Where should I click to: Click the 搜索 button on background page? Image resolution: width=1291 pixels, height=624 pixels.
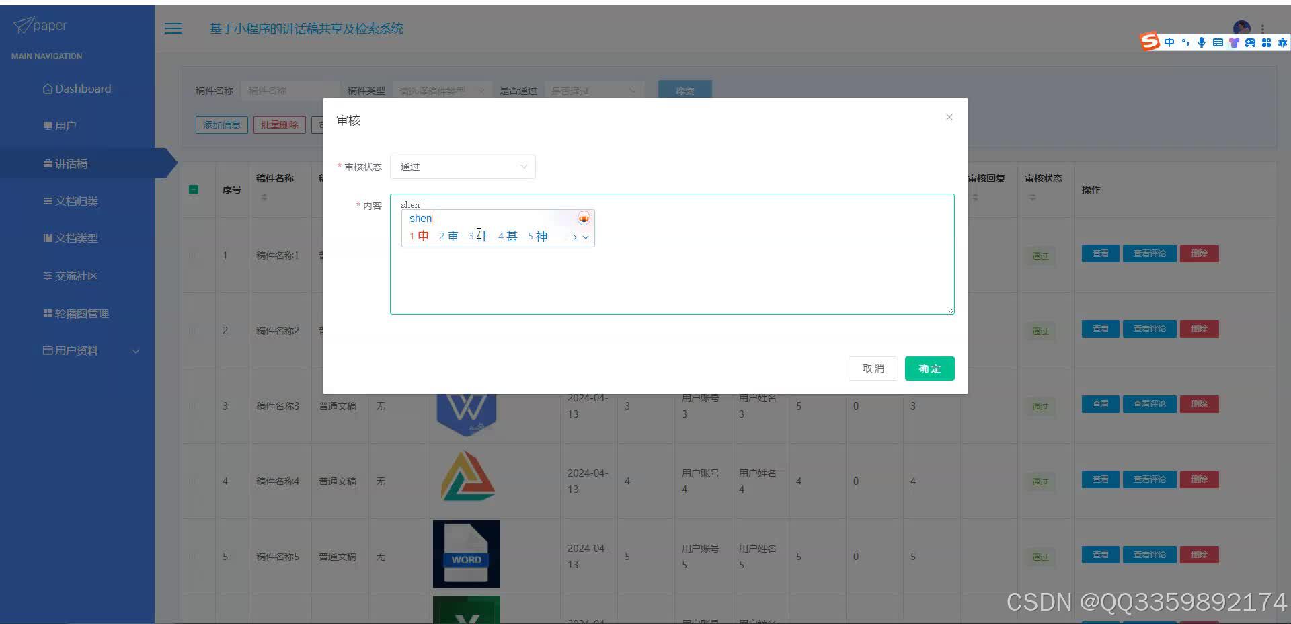(x=684, y=91)
